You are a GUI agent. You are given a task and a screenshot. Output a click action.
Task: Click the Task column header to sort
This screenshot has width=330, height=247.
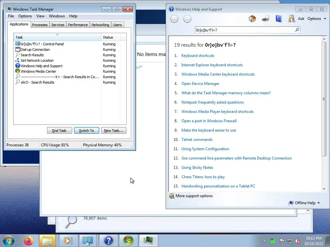[57, 37]
